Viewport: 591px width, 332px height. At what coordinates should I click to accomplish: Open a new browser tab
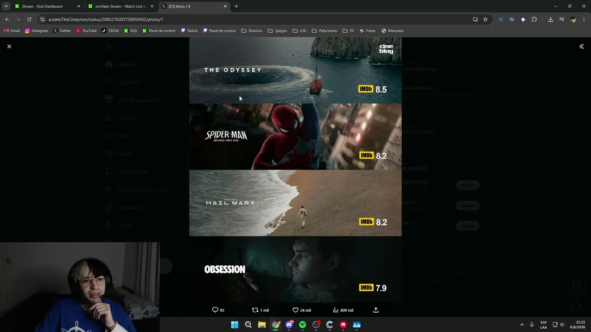[x=236, y=6]
